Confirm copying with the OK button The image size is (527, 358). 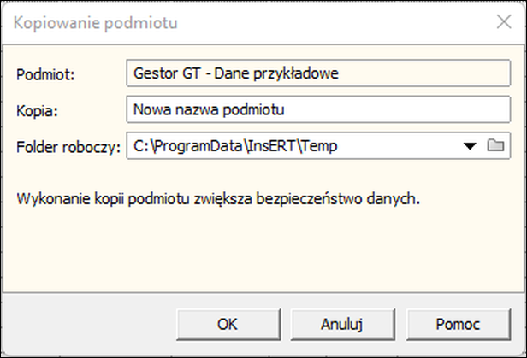(x=228, y=325)
